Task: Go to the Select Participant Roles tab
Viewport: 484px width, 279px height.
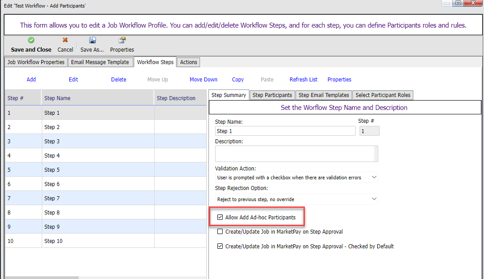Action: 383,95
